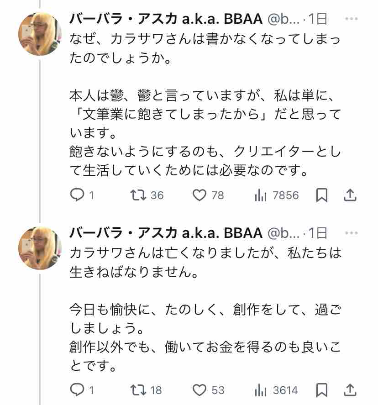Bookmark the second tweet

tap(322, 390)
